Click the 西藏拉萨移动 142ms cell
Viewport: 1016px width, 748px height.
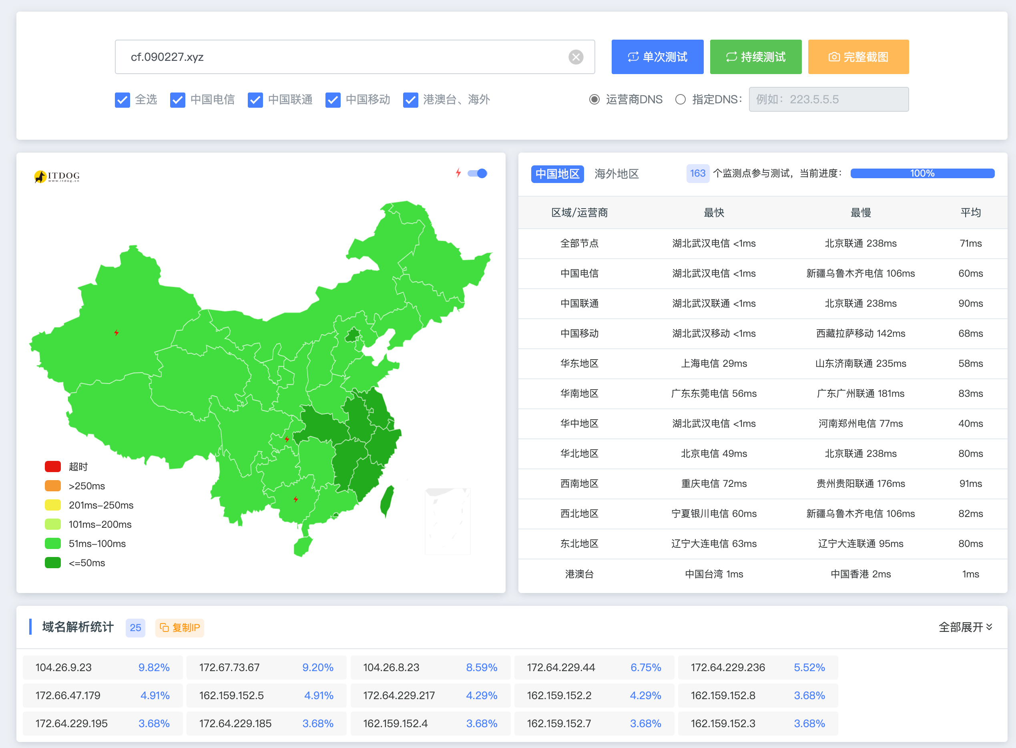click(860, 334)
